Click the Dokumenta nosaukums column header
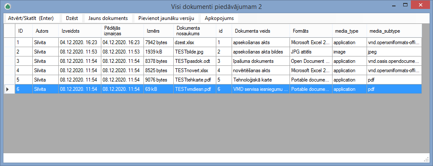This screenshot has height=166, width=433. click(195, 31)
